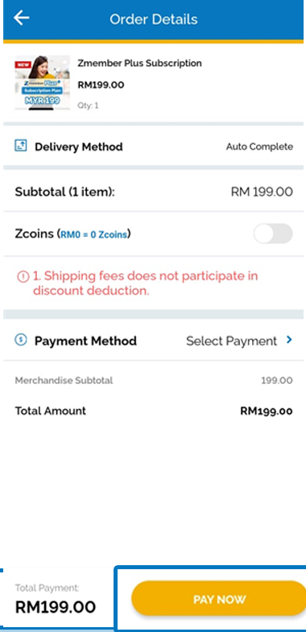306x632 pixels.
Task: Click the Payment Method dollar icon
Action: click(21, 340)
